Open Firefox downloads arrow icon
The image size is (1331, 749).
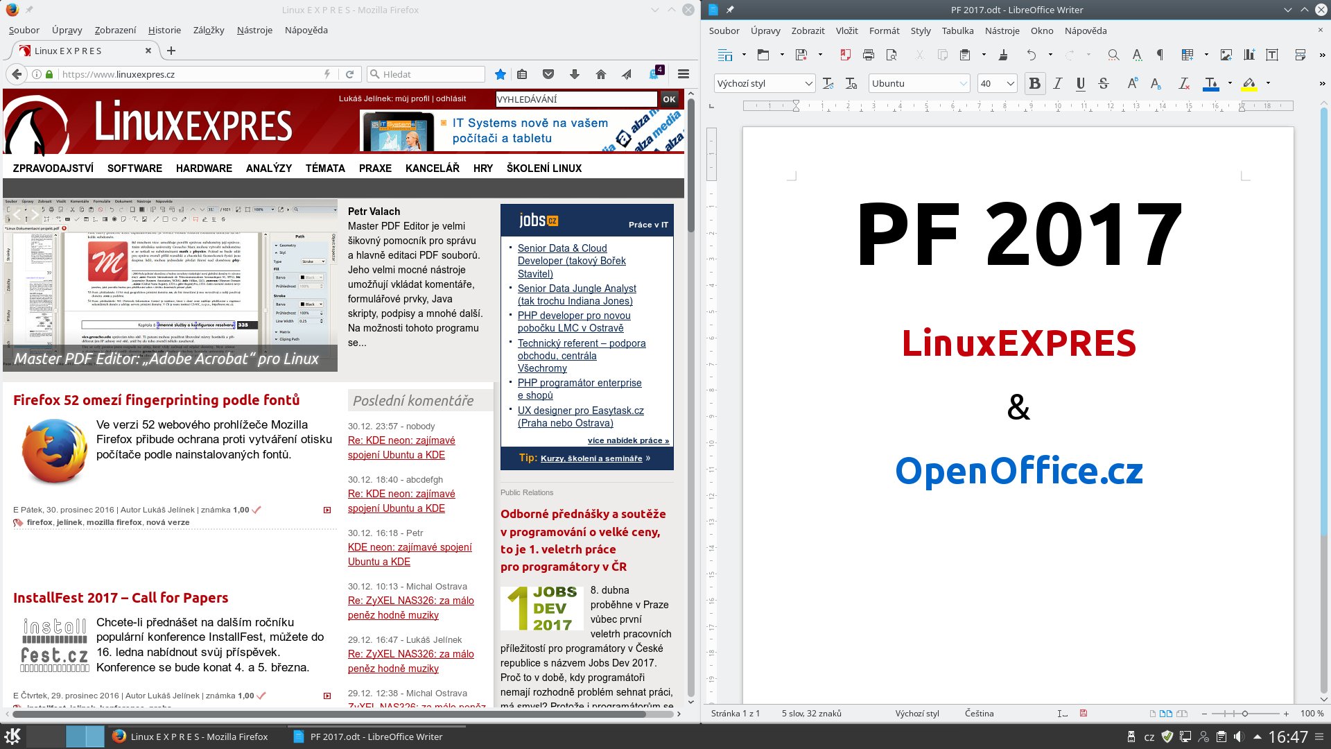pyautogui.click(x=575, y=74)
